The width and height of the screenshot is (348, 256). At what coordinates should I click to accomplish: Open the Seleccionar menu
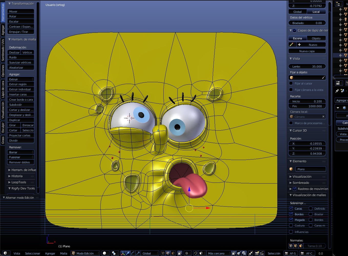click(33, 253)
